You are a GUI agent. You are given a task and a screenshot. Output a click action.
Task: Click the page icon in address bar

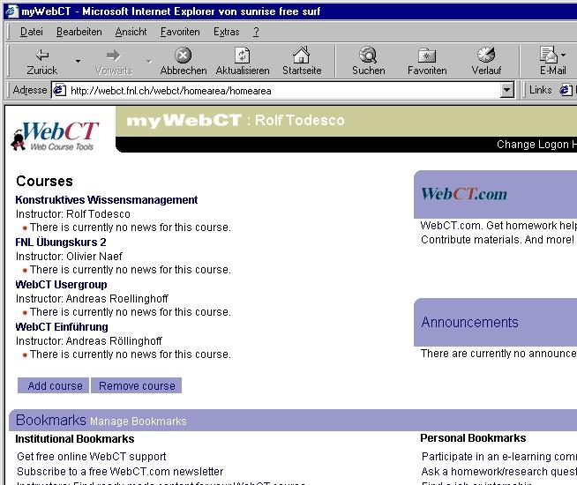60,90
